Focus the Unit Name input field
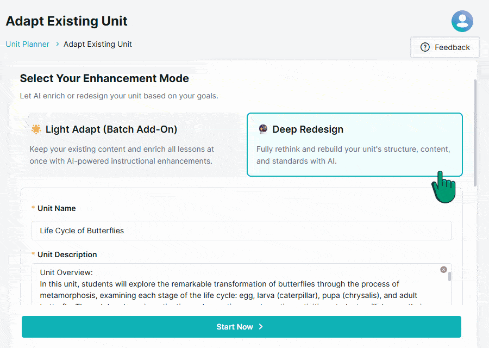The width and height of the screenshot is (489, 348). pos(241,231)
